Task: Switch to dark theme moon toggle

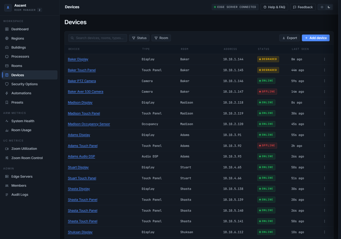Action: tap(329, 7)
